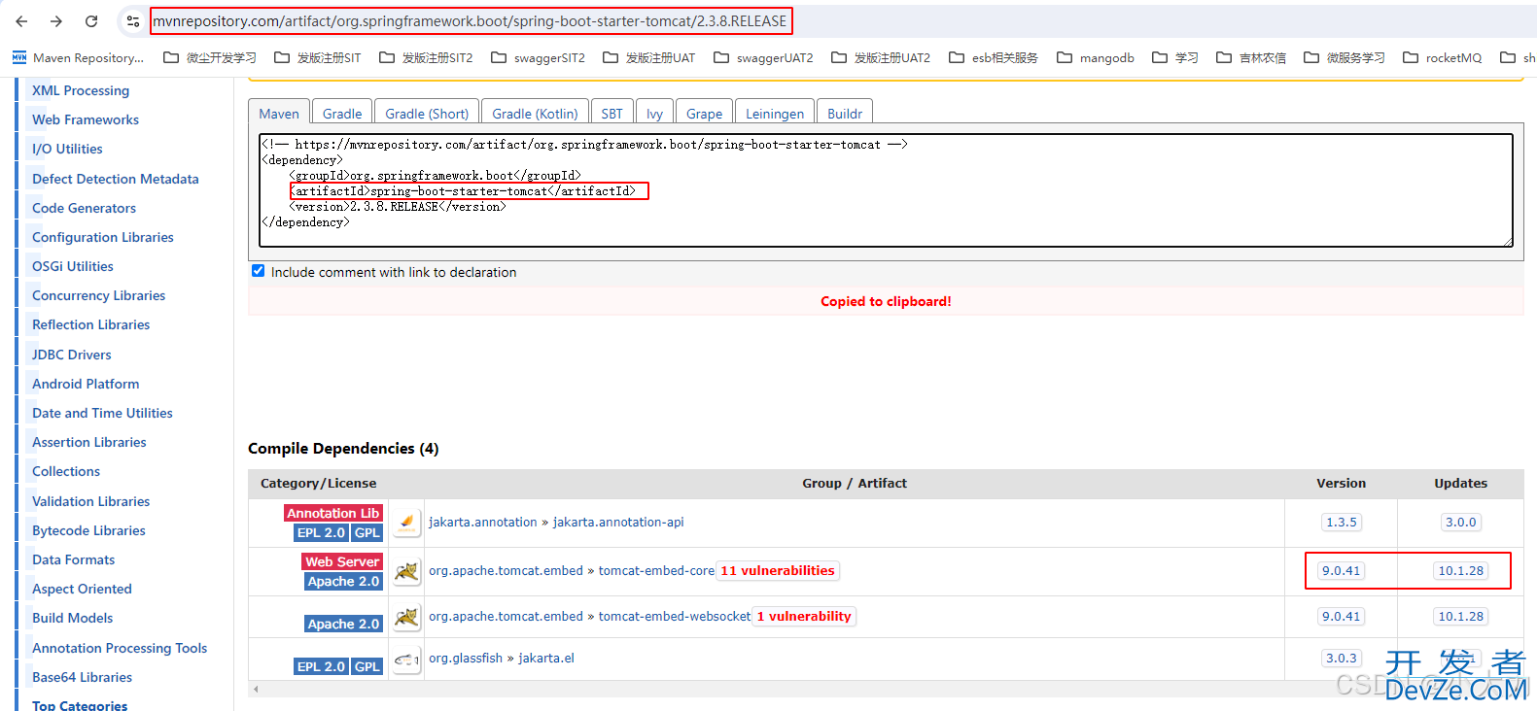Click the tomcat-embed-websocket artifact icon

pyautogui.click(x=406, y=617)
